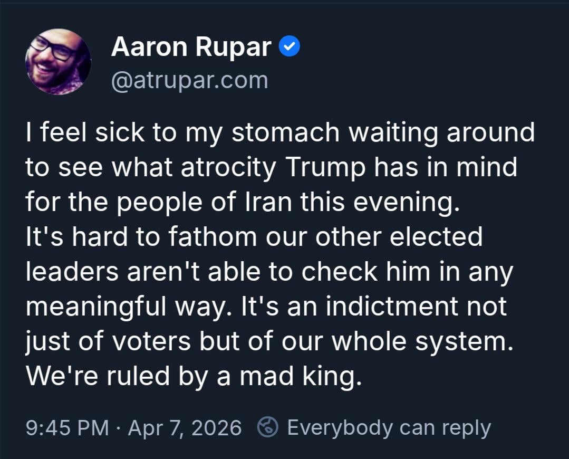Tap the line "We're ruled by a mad king."
The image size is (569, 459).
point(194,375)
